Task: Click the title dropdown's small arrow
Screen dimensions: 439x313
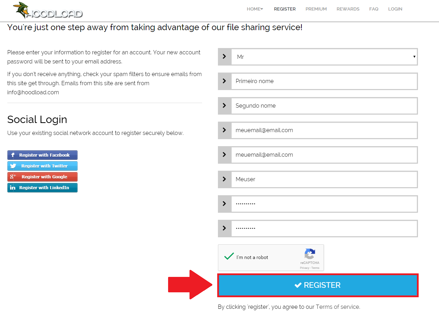Action: (x=414, y=57)
